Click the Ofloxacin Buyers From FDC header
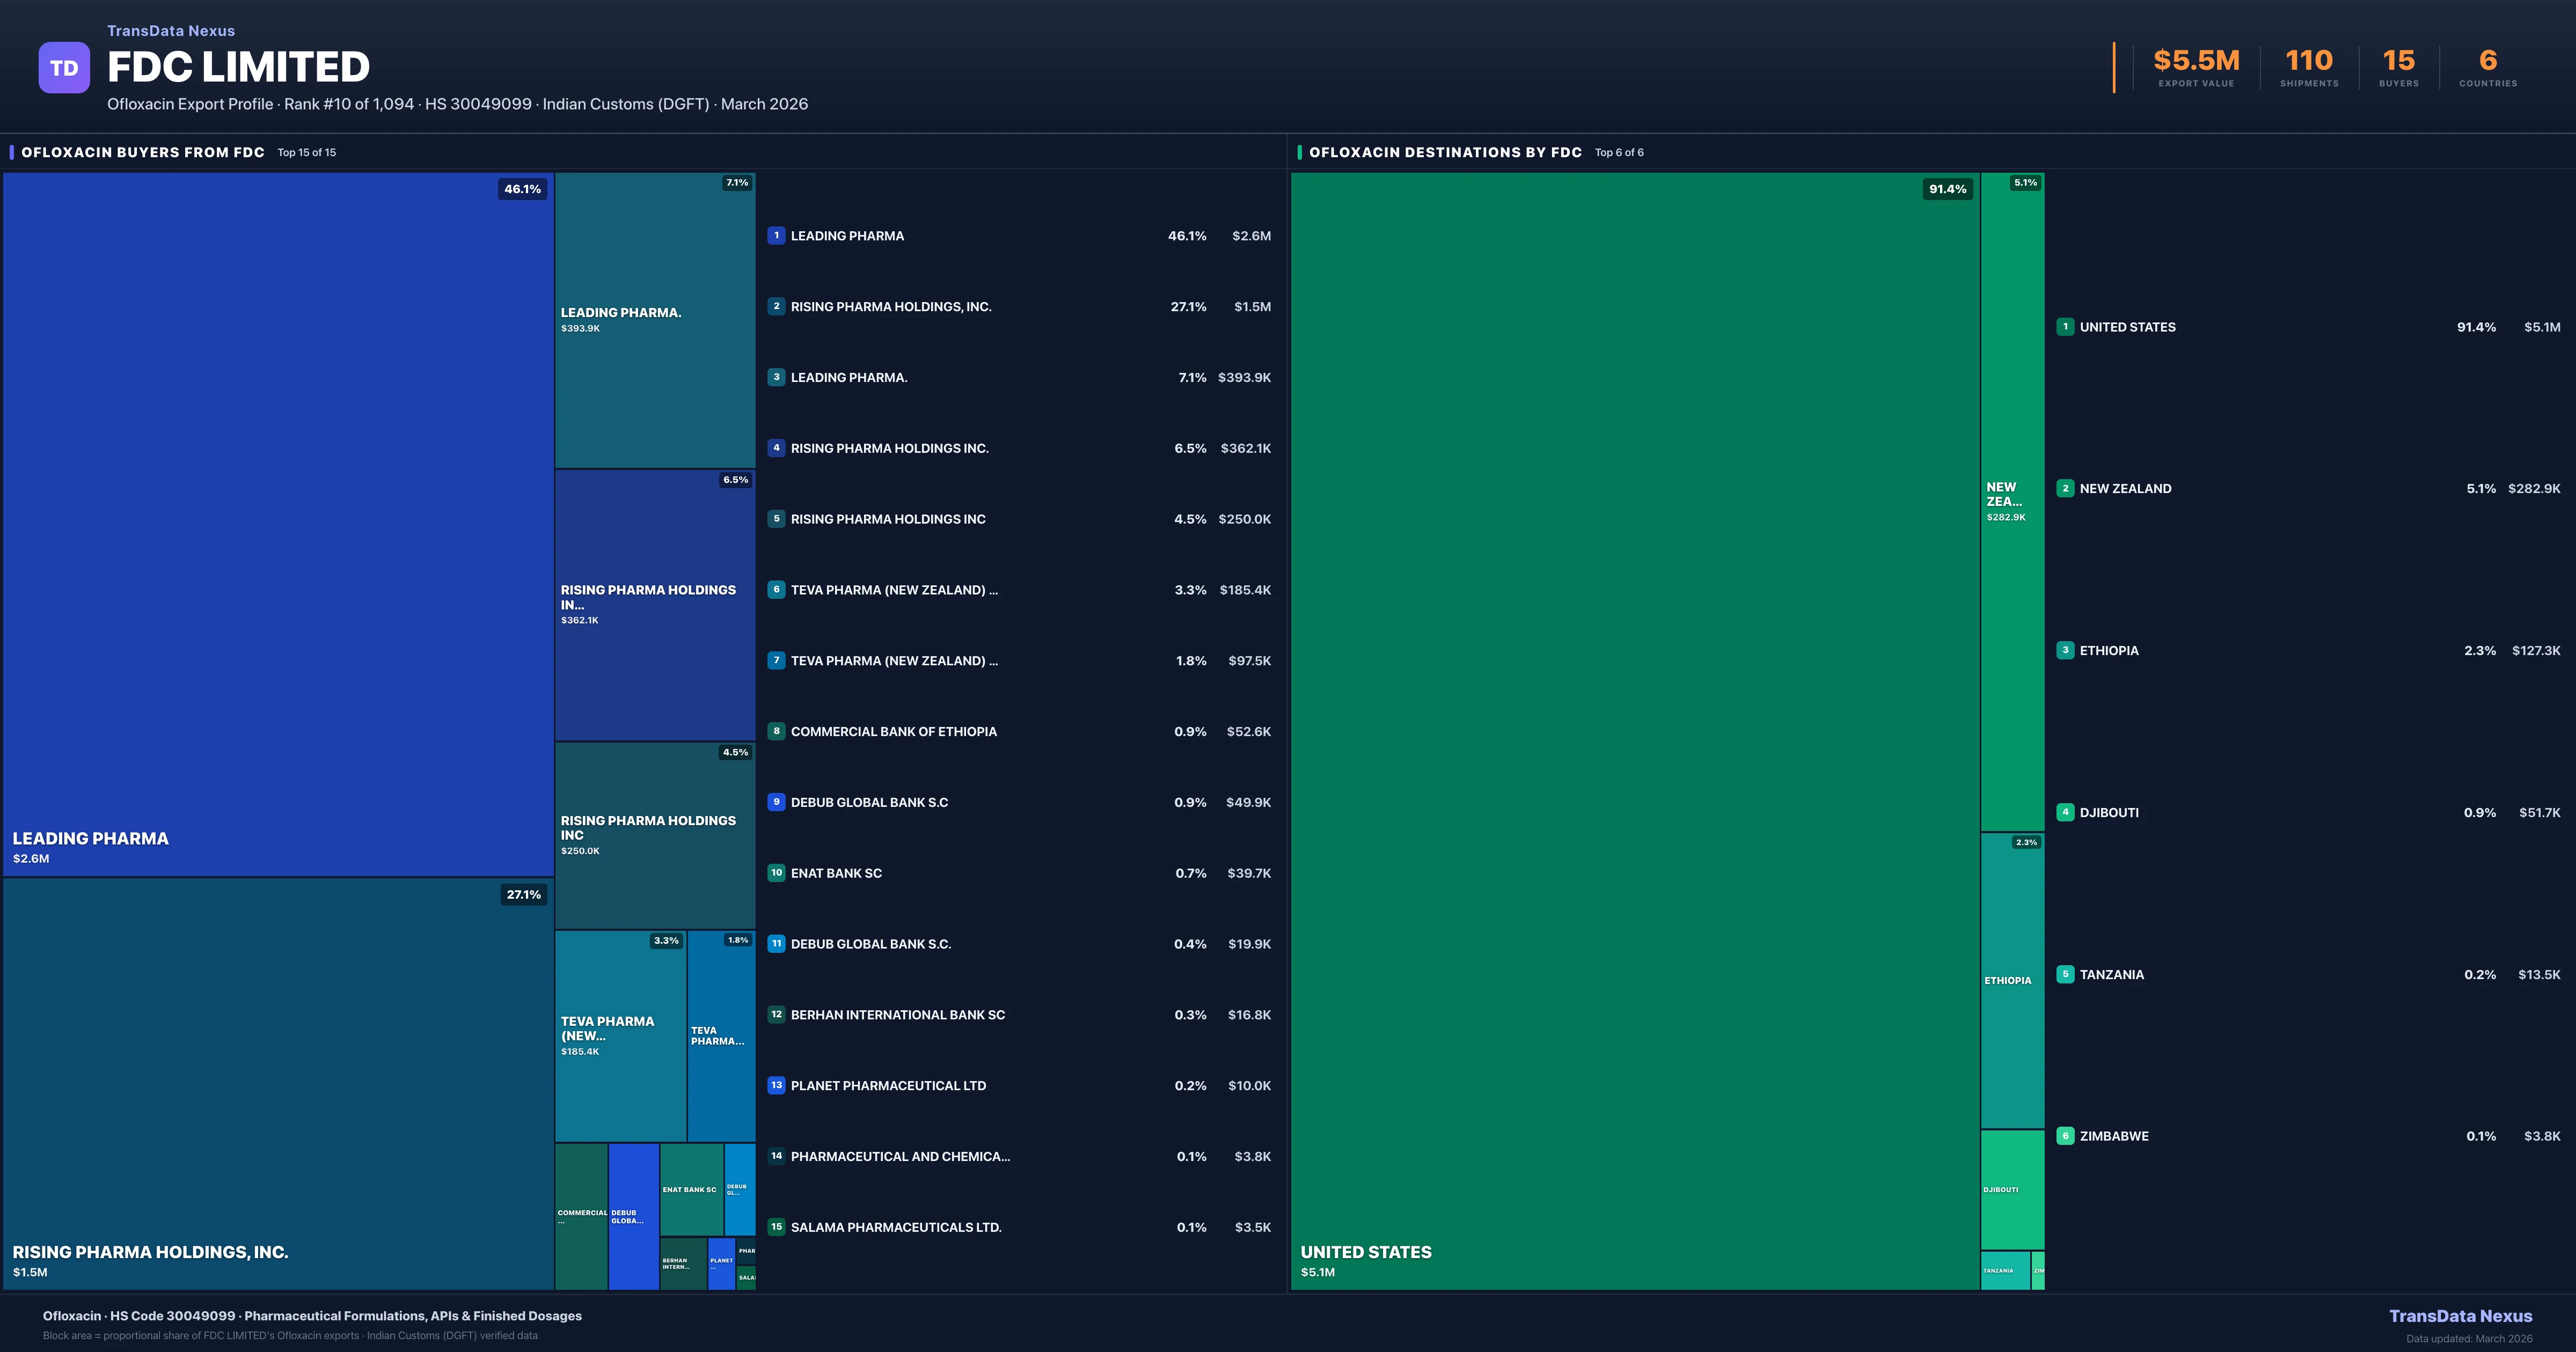The image size is (2576, 1352). [143, 153]
